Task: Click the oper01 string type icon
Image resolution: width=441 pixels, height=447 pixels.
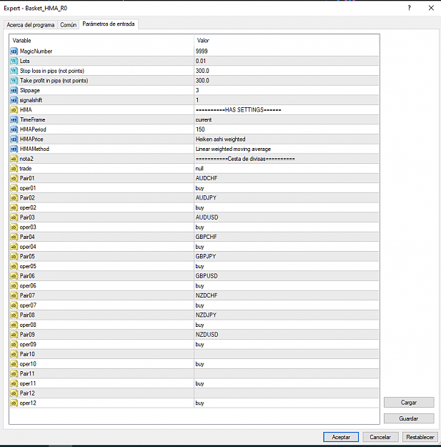Action: coord(14,188)
